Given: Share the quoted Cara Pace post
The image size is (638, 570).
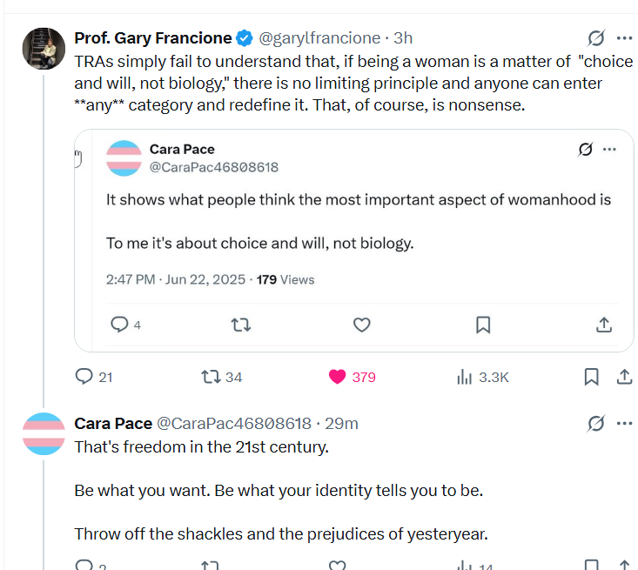Looking at the screenshot, I should pos(604,325).
